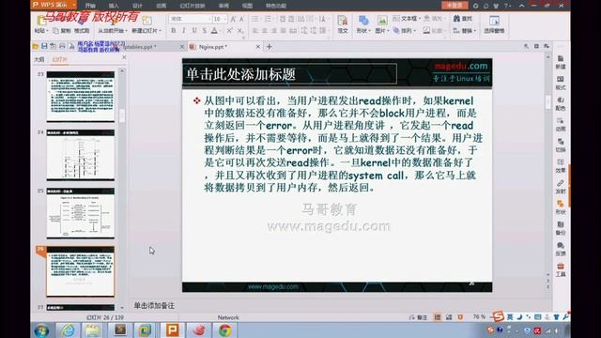Switch to Normal view icon in status bar
Viewport: 601px width, 338px height.
coord(438,317)
